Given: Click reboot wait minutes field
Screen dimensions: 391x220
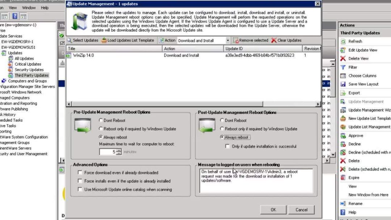Looking at the screenshot, I should (108, 152).
